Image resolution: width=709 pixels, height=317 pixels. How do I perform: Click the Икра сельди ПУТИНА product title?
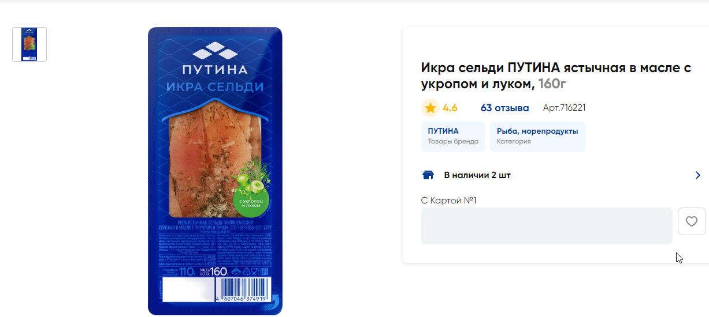pos(556,76)
